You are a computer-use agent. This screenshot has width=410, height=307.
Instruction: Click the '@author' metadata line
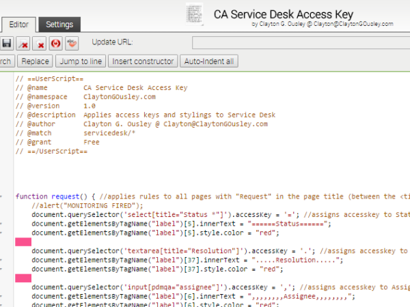141,124
